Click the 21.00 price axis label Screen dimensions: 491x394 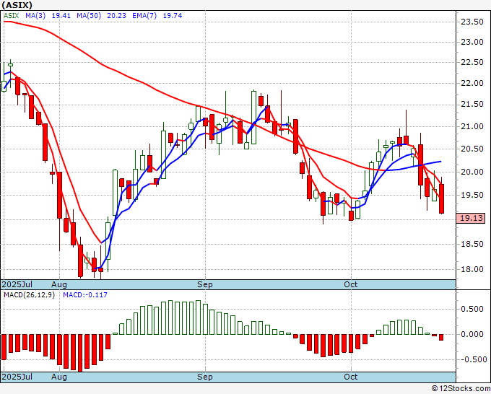click(472, 126)
